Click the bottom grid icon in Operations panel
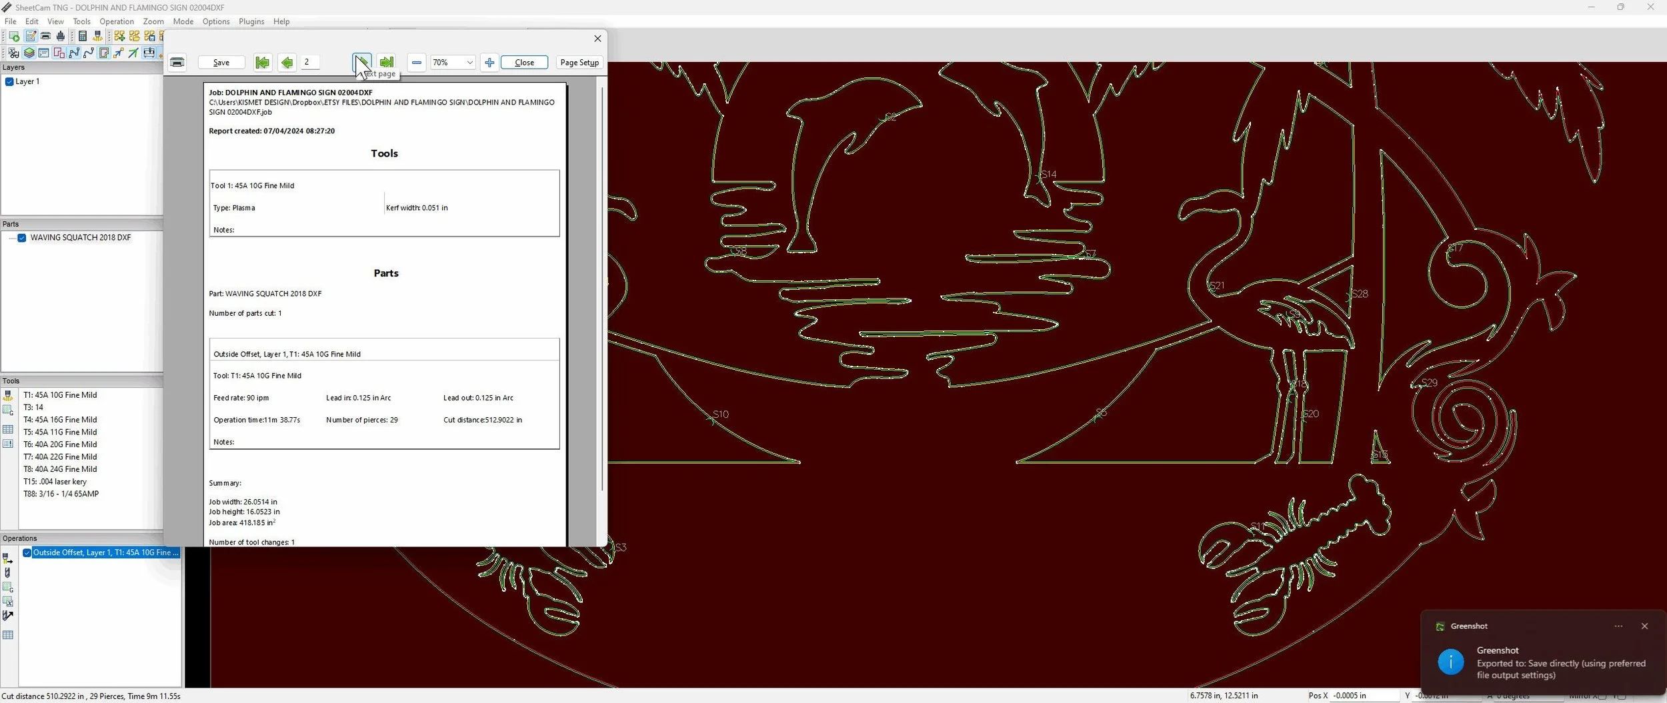 pos(8,635)
